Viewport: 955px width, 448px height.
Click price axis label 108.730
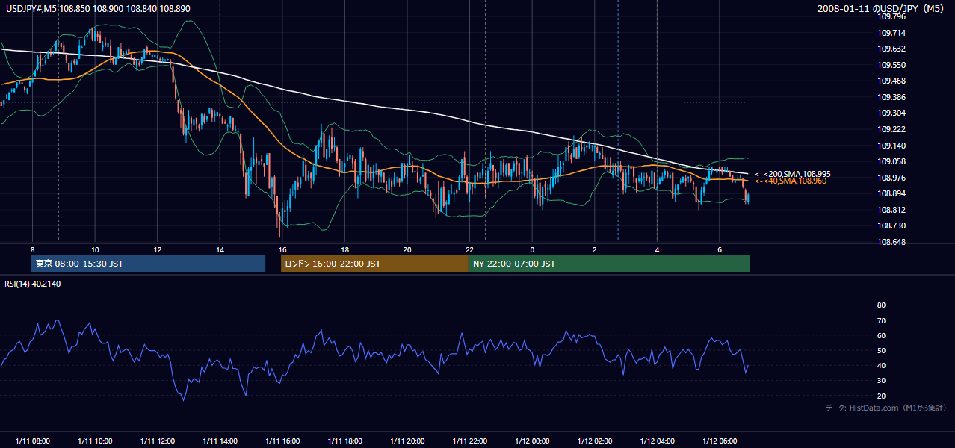891,225
